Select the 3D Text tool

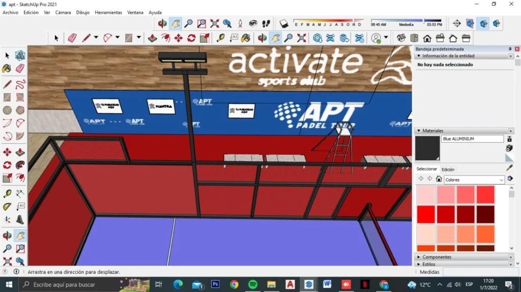click(20, 220)
